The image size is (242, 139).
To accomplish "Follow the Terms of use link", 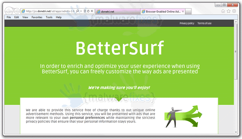I will (x=204, y=23).
